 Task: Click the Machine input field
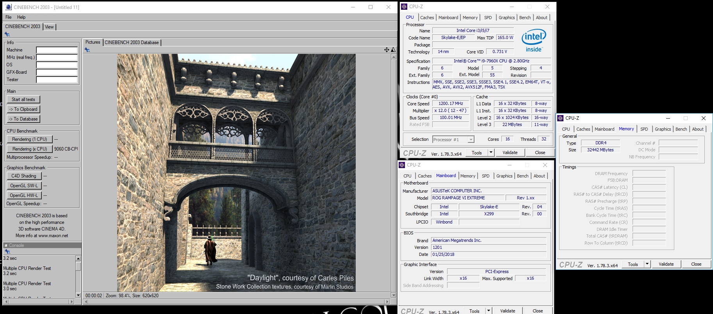point(57,50)
